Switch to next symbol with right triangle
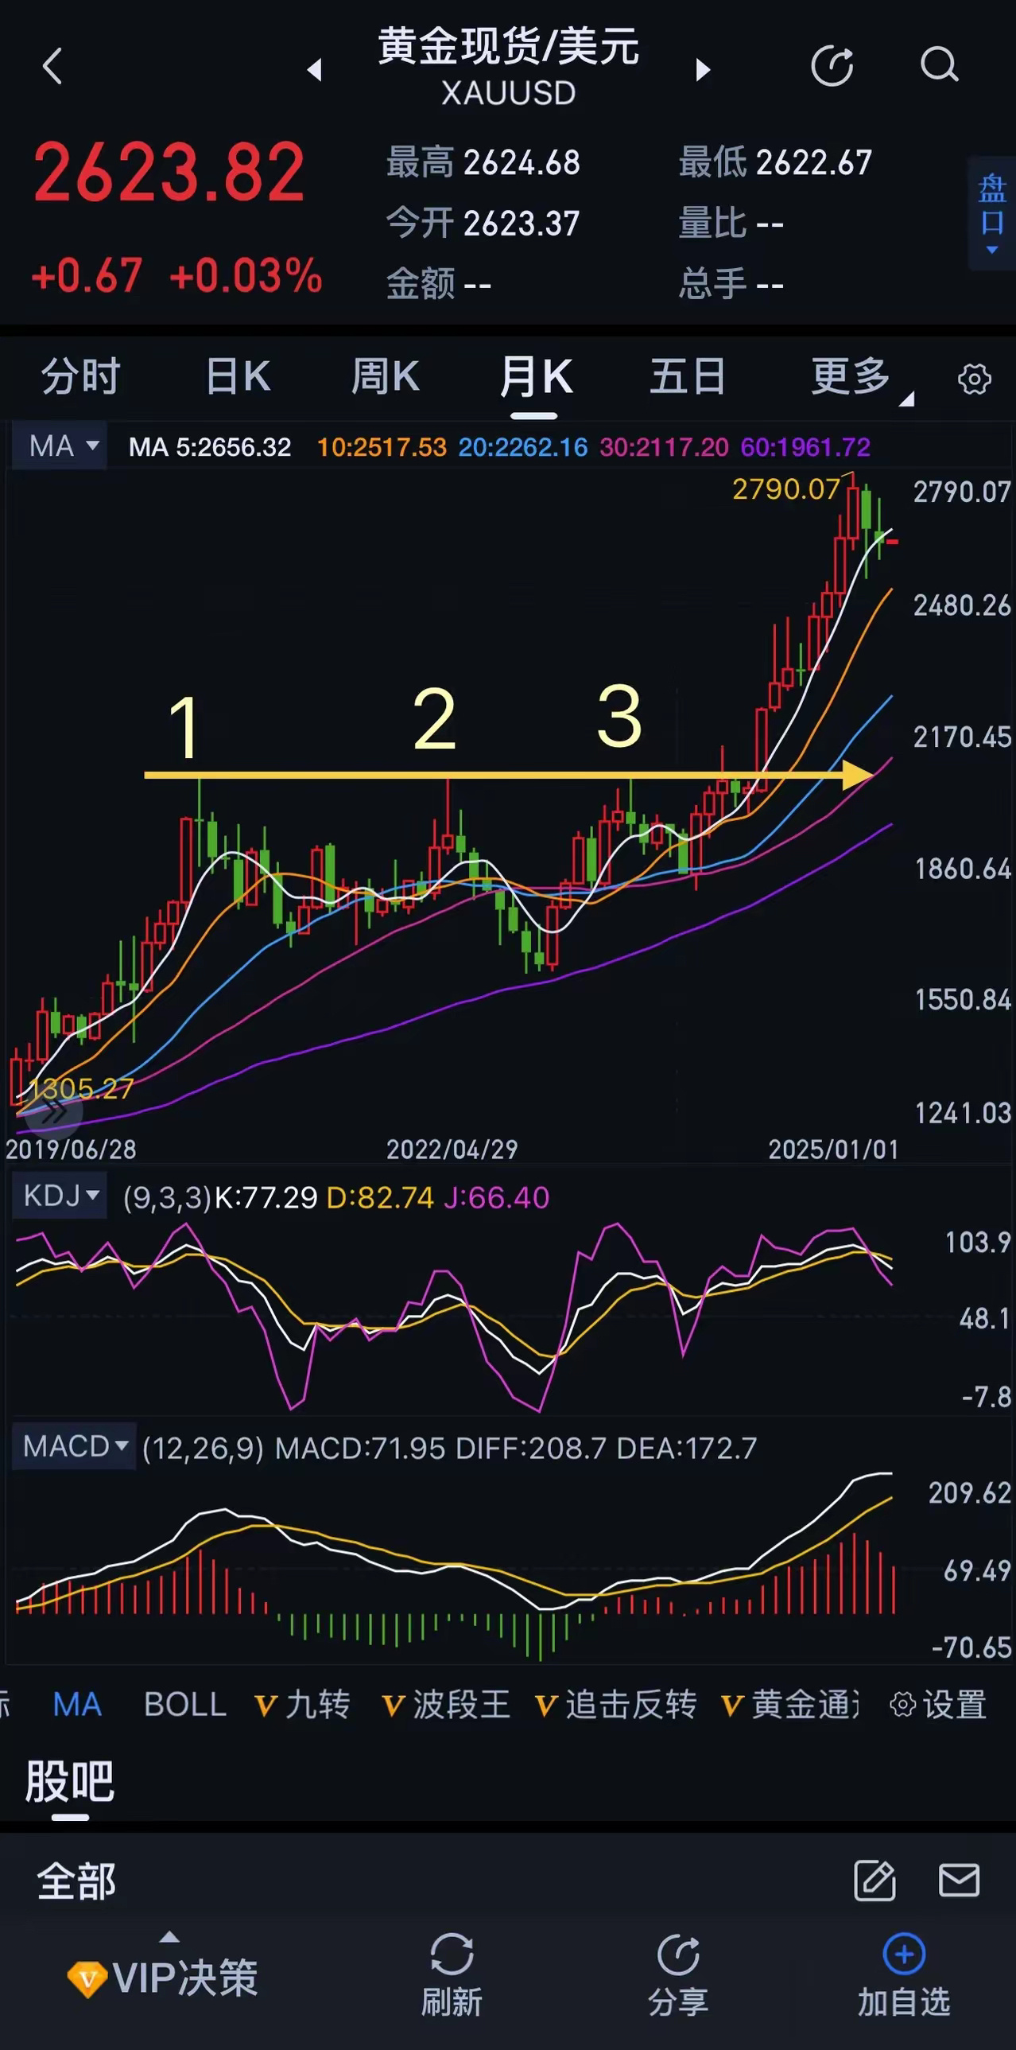The height and width of the screenshot is (2050, 1016). pos(703,70)
